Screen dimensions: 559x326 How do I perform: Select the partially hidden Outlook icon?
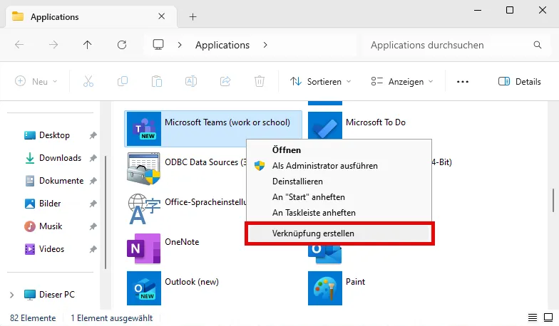[x=325, y=254]
